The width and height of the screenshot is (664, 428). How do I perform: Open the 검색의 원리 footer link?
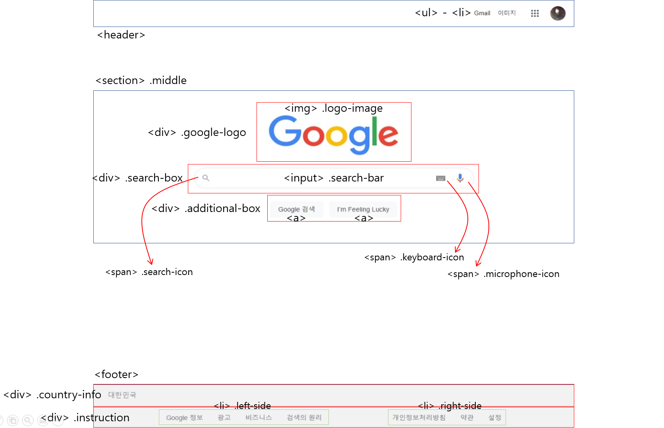pyautogui.click(x=304, y=417)
